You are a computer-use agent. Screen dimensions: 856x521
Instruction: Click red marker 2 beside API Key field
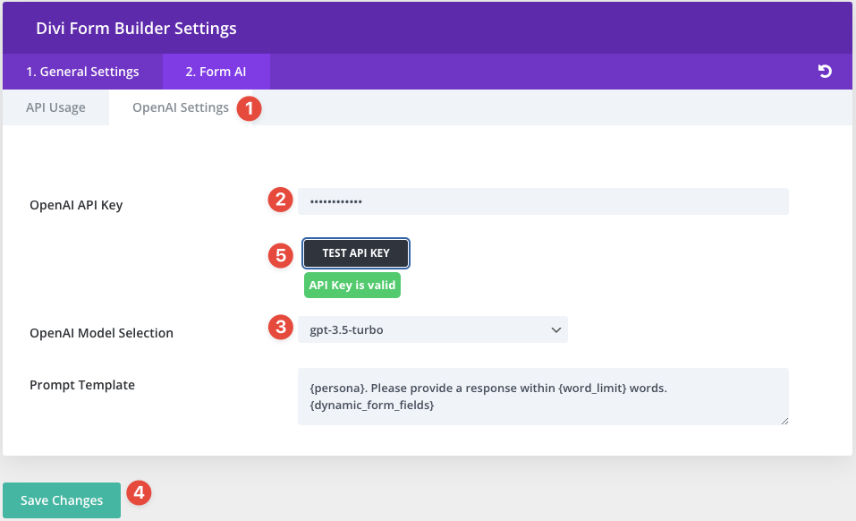coord(280,200)
